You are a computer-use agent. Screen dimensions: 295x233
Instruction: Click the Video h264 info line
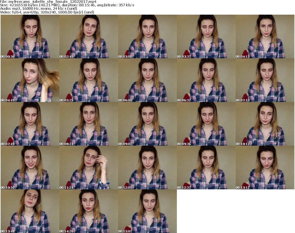tap(47, 12)
